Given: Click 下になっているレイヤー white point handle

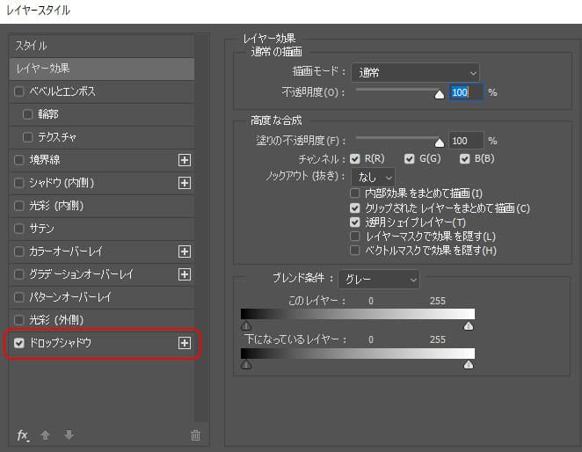Looking at the screenshot, I should tap(469, 365).
